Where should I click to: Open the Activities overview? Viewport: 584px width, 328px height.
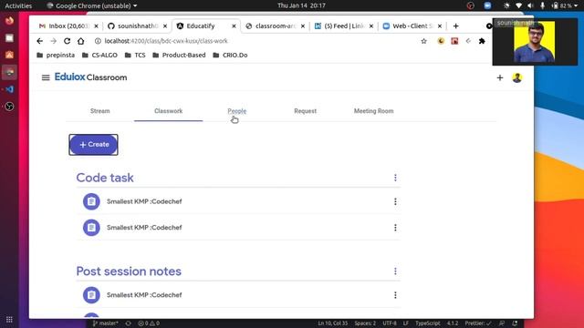coord(18,5)
